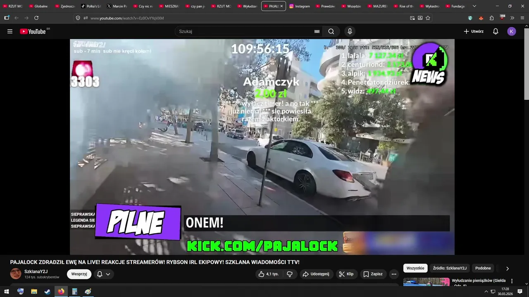Switch to the Polka's TikTok tab

click(x=91, y=6)
